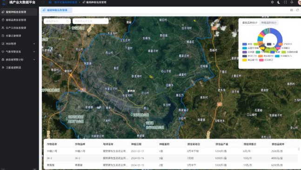
Task: Switch to 种植面积统计 chart tab
Action: click(x=269, y=23)
